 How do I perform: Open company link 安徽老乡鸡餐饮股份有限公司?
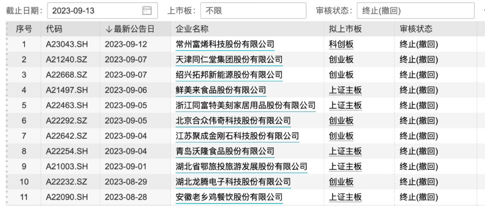pyautogui.click(x=229, y=197)
